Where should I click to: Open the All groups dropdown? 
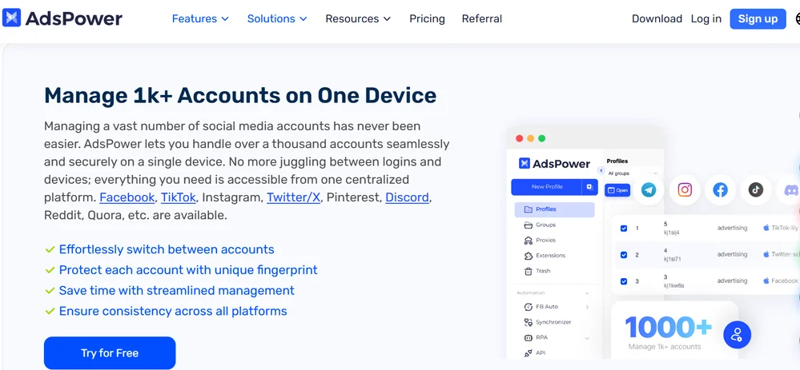[x=631, y=173]
